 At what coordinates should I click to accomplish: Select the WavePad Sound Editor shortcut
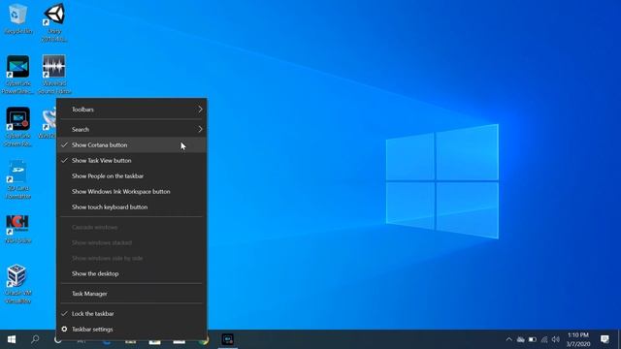[54, 75]
